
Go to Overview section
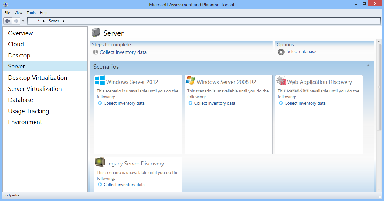pos(45,33)
